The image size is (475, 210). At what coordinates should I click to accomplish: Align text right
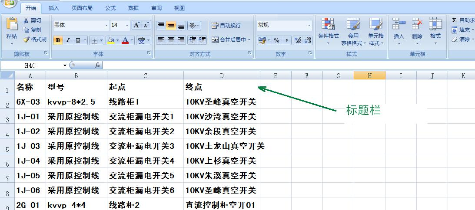[x=181, y=40]
